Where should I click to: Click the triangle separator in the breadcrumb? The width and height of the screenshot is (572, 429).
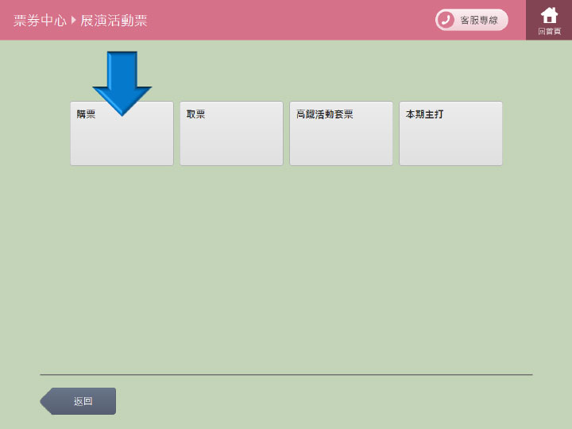pos(74,21)
